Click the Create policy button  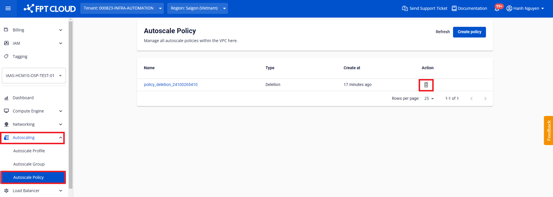click(469, 32)
